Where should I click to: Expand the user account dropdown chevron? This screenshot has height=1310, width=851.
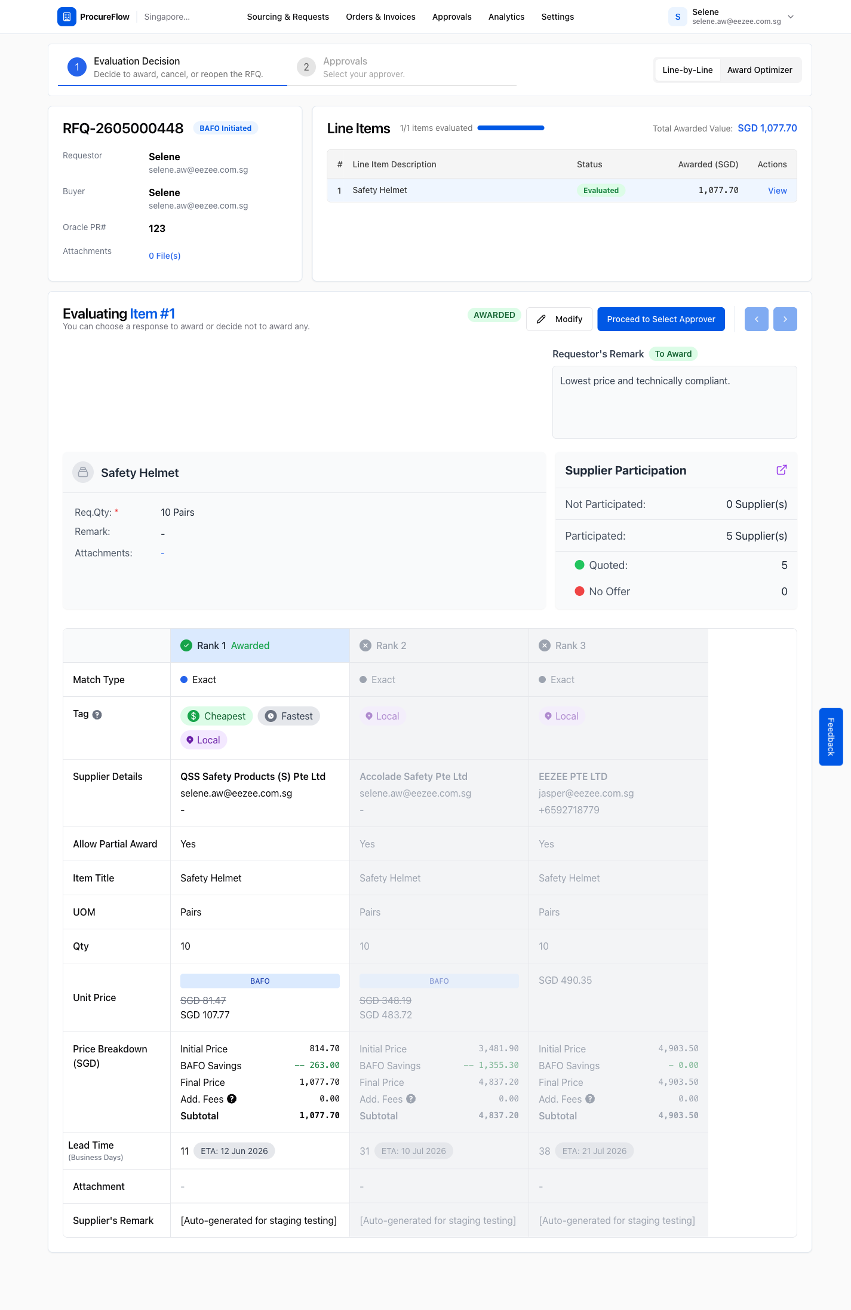click(x=791, y=17)
